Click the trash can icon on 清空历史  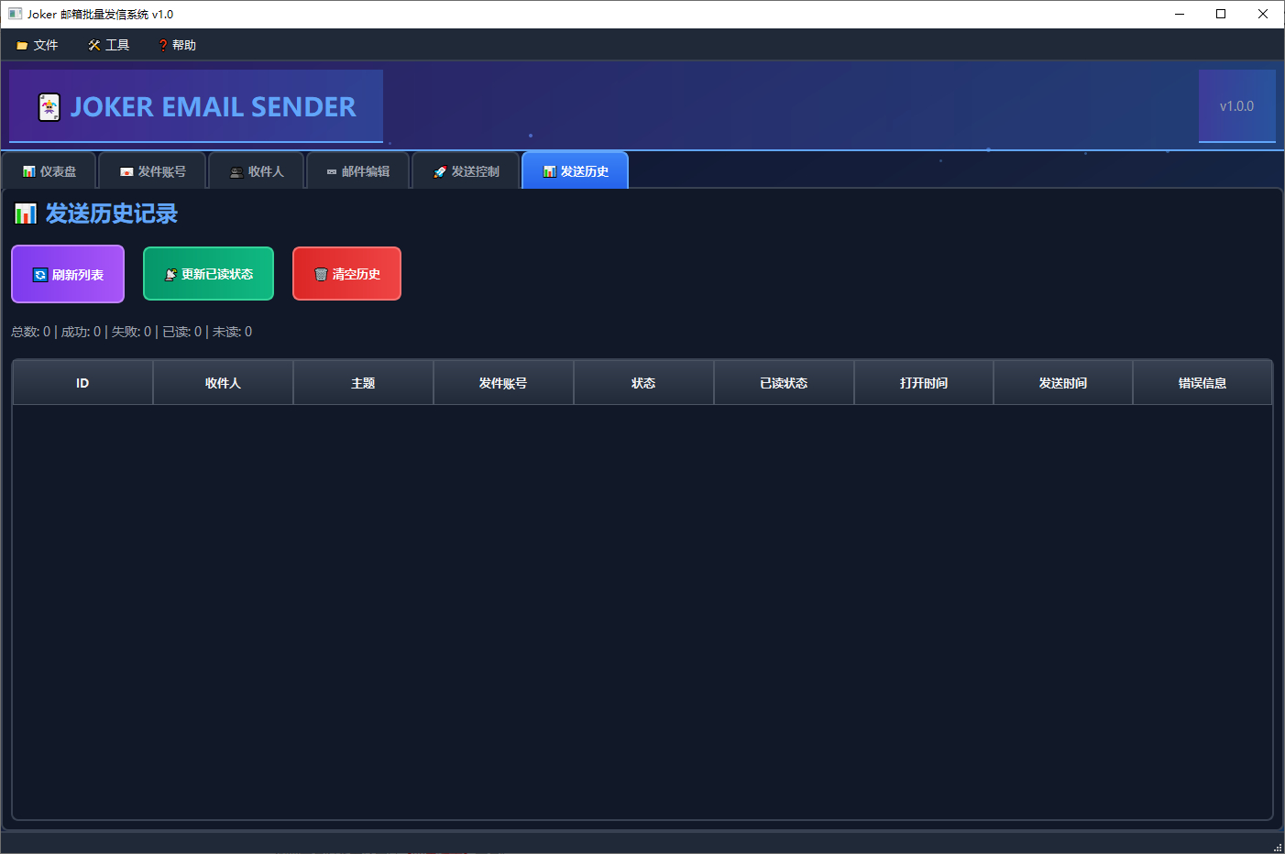[321, 274]
